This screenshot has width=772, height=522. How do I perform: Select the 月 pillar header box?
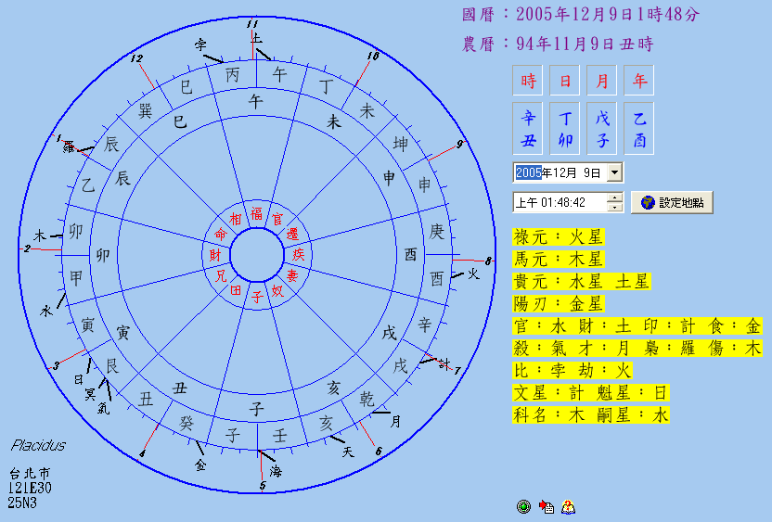601,80
